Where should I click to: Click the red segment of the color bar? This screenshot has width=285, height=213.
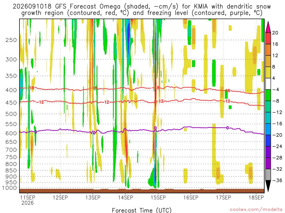(268, 38)
